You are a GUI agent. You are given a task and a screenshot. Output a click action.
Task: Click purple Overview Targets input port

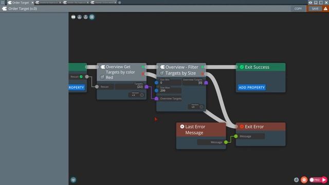pyautogui.click(x=156, y=99)
